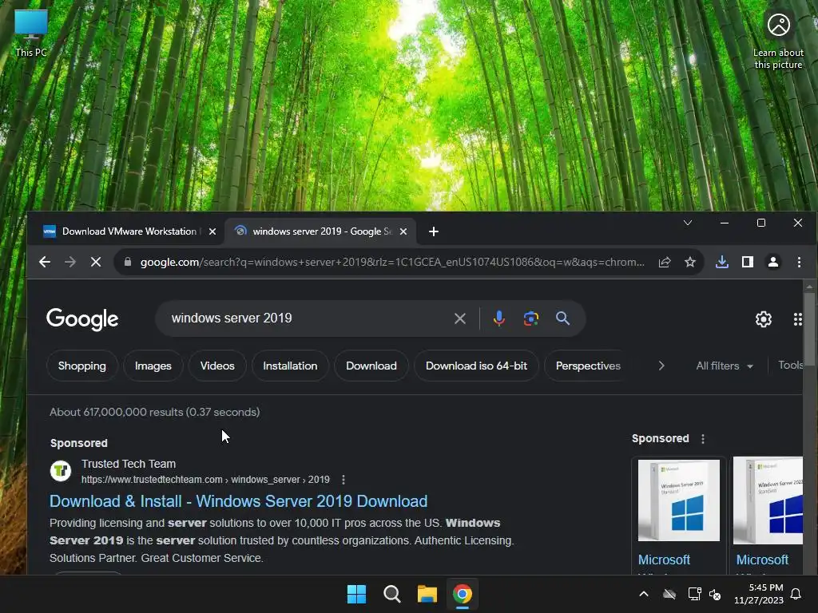The width and height of the screenshot is (818, 613).
Task: Show more filter chips arrow
Action: 661,366
